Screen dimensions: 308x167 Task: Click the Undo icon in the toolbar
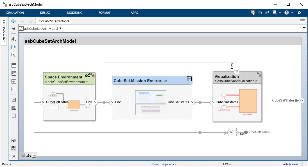[260, 12]
